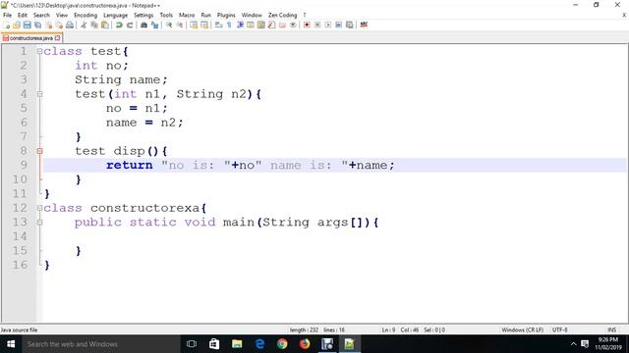Click Windows (CR LF) in status bar
629x353 pixels.
(x=522, y=330)
